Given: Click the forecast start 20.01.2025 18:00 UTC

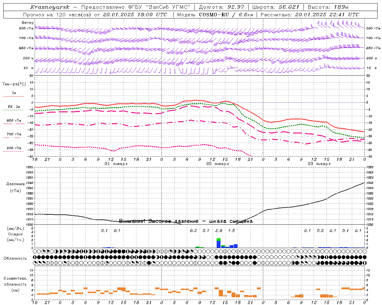Looking at the screenshot, I should click(x=135, y=15).
